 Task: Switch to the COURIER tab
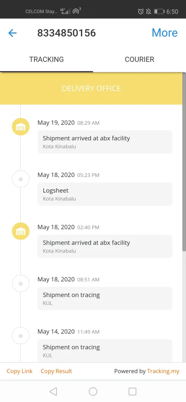point(139,59)
